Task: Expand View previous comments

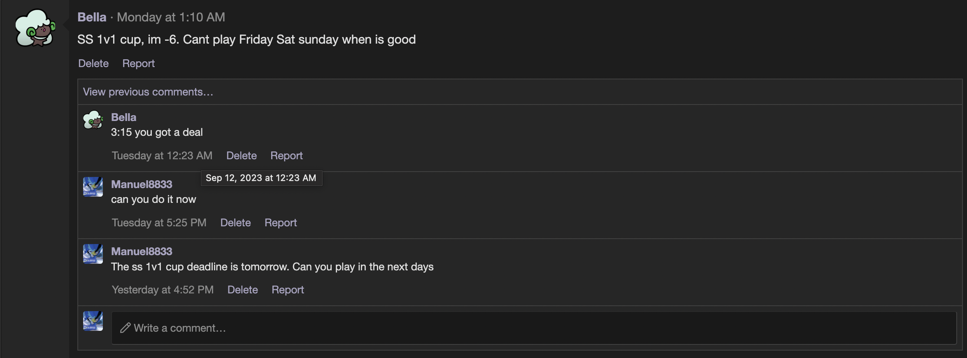Action: [x=148, y=92]
